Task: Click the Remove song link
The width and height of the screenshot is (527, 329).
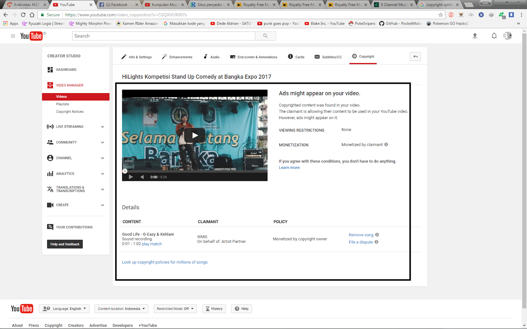Action: (361, 235)
